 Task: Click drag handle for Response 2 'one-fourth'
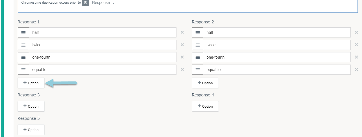(x=198, y=57)
